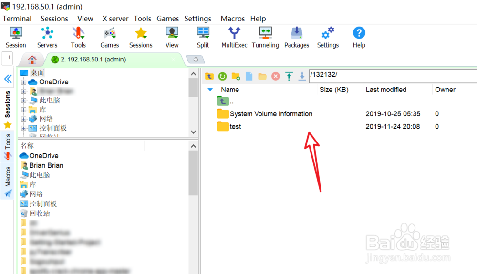477x274 pixels.
Task: Open the Macros menu
Action: click(x=233, y=19)
